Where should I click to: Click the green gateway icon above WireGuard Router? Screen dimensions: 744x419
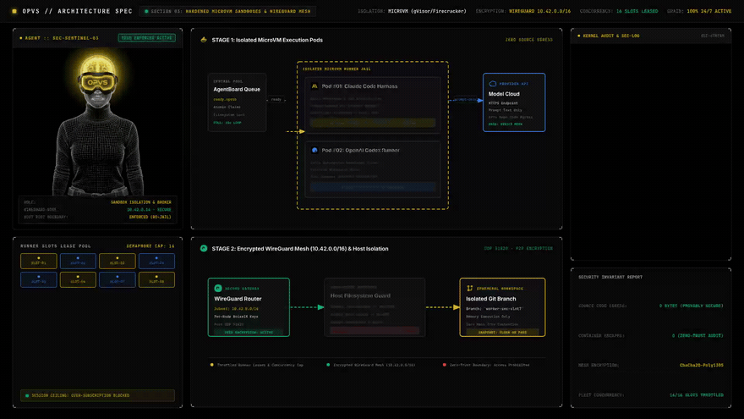pos(218,289)
